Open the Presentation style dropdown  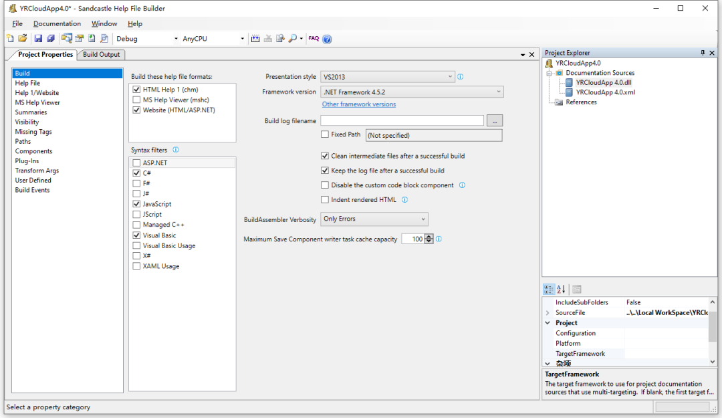tap(388, 77)
